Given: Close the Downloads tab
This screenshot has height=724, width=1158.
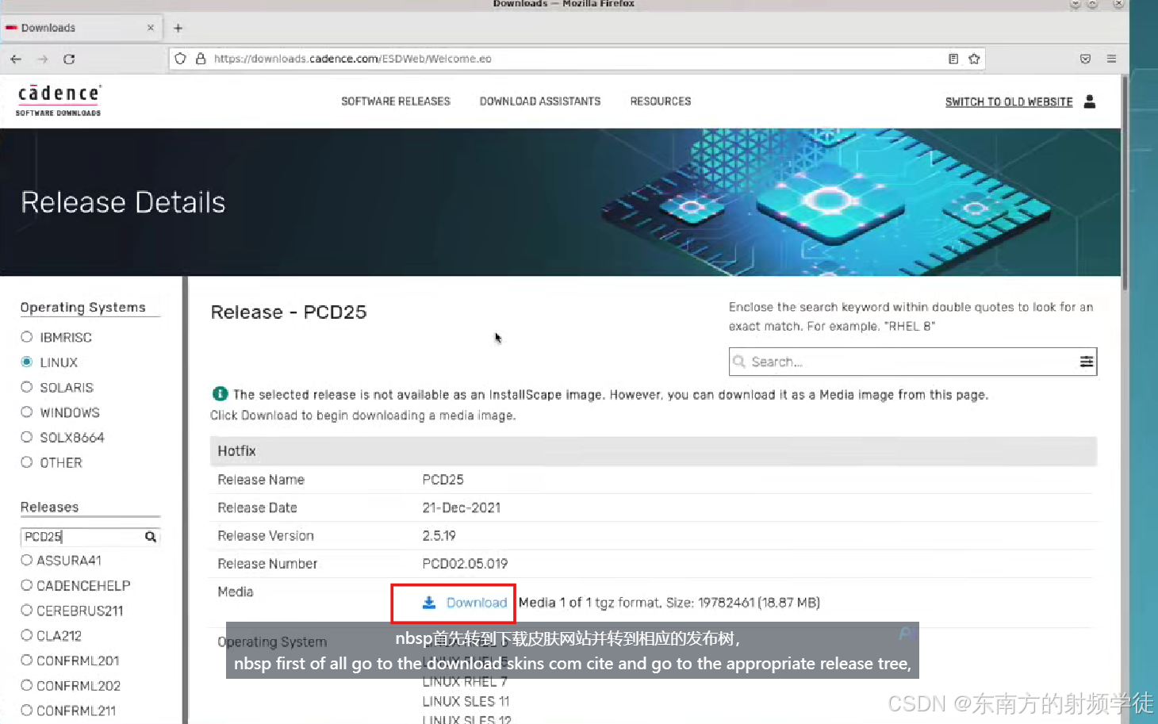Looking at the screenshot, I should click(151, 28).
